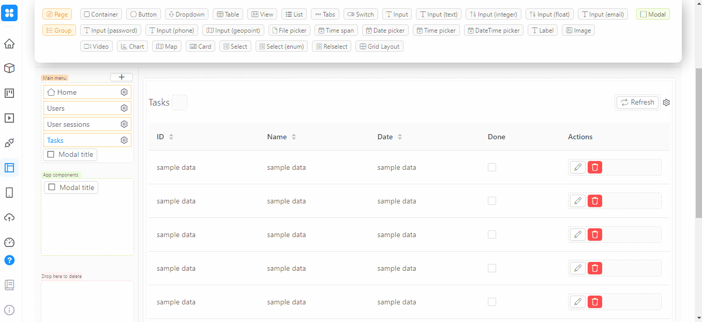
Task: Click the pencil edit icon in first row
Action: (578, 167)
